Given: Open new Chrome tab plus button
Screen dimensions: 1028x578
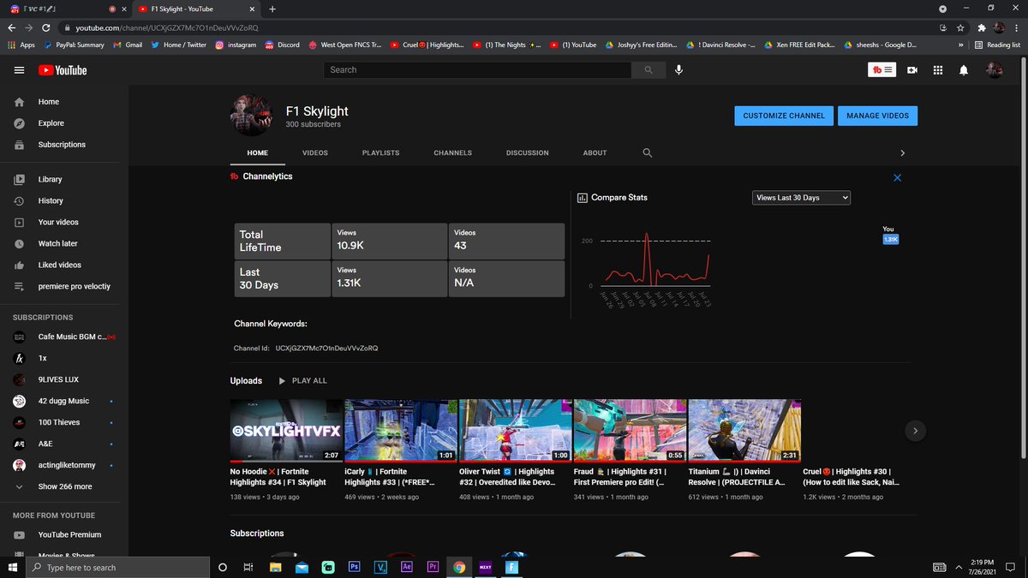Looking at the screenshot, I should point(272,9).
